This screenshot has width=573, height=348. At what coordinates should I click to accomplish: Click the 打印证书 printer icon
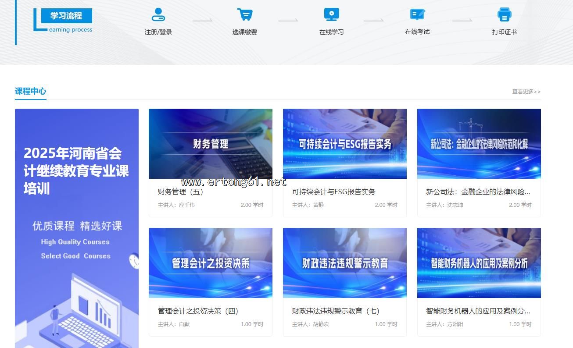[504, 14]
